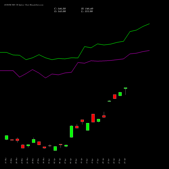Click the purple moving average line
Image resolution: width=169 pixels, height=169 pixels.
tap(78, 63)
